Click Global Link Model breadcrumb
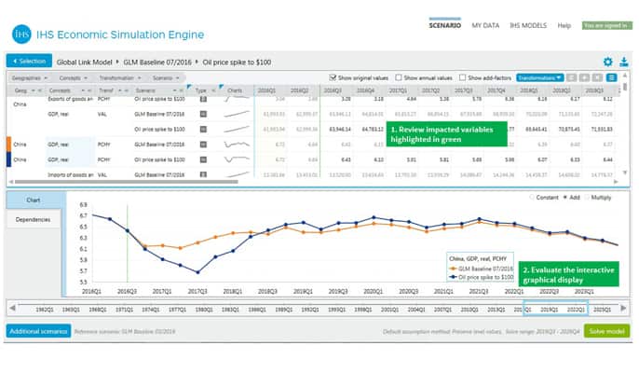The image size is (639, 373). (84, 62)
